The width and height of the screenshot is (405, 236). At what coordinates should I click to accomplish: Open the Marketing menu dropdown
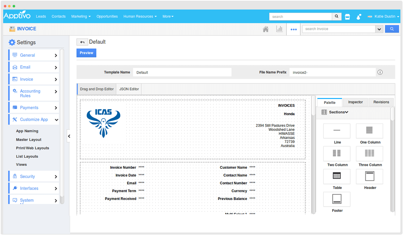point(81,17)
